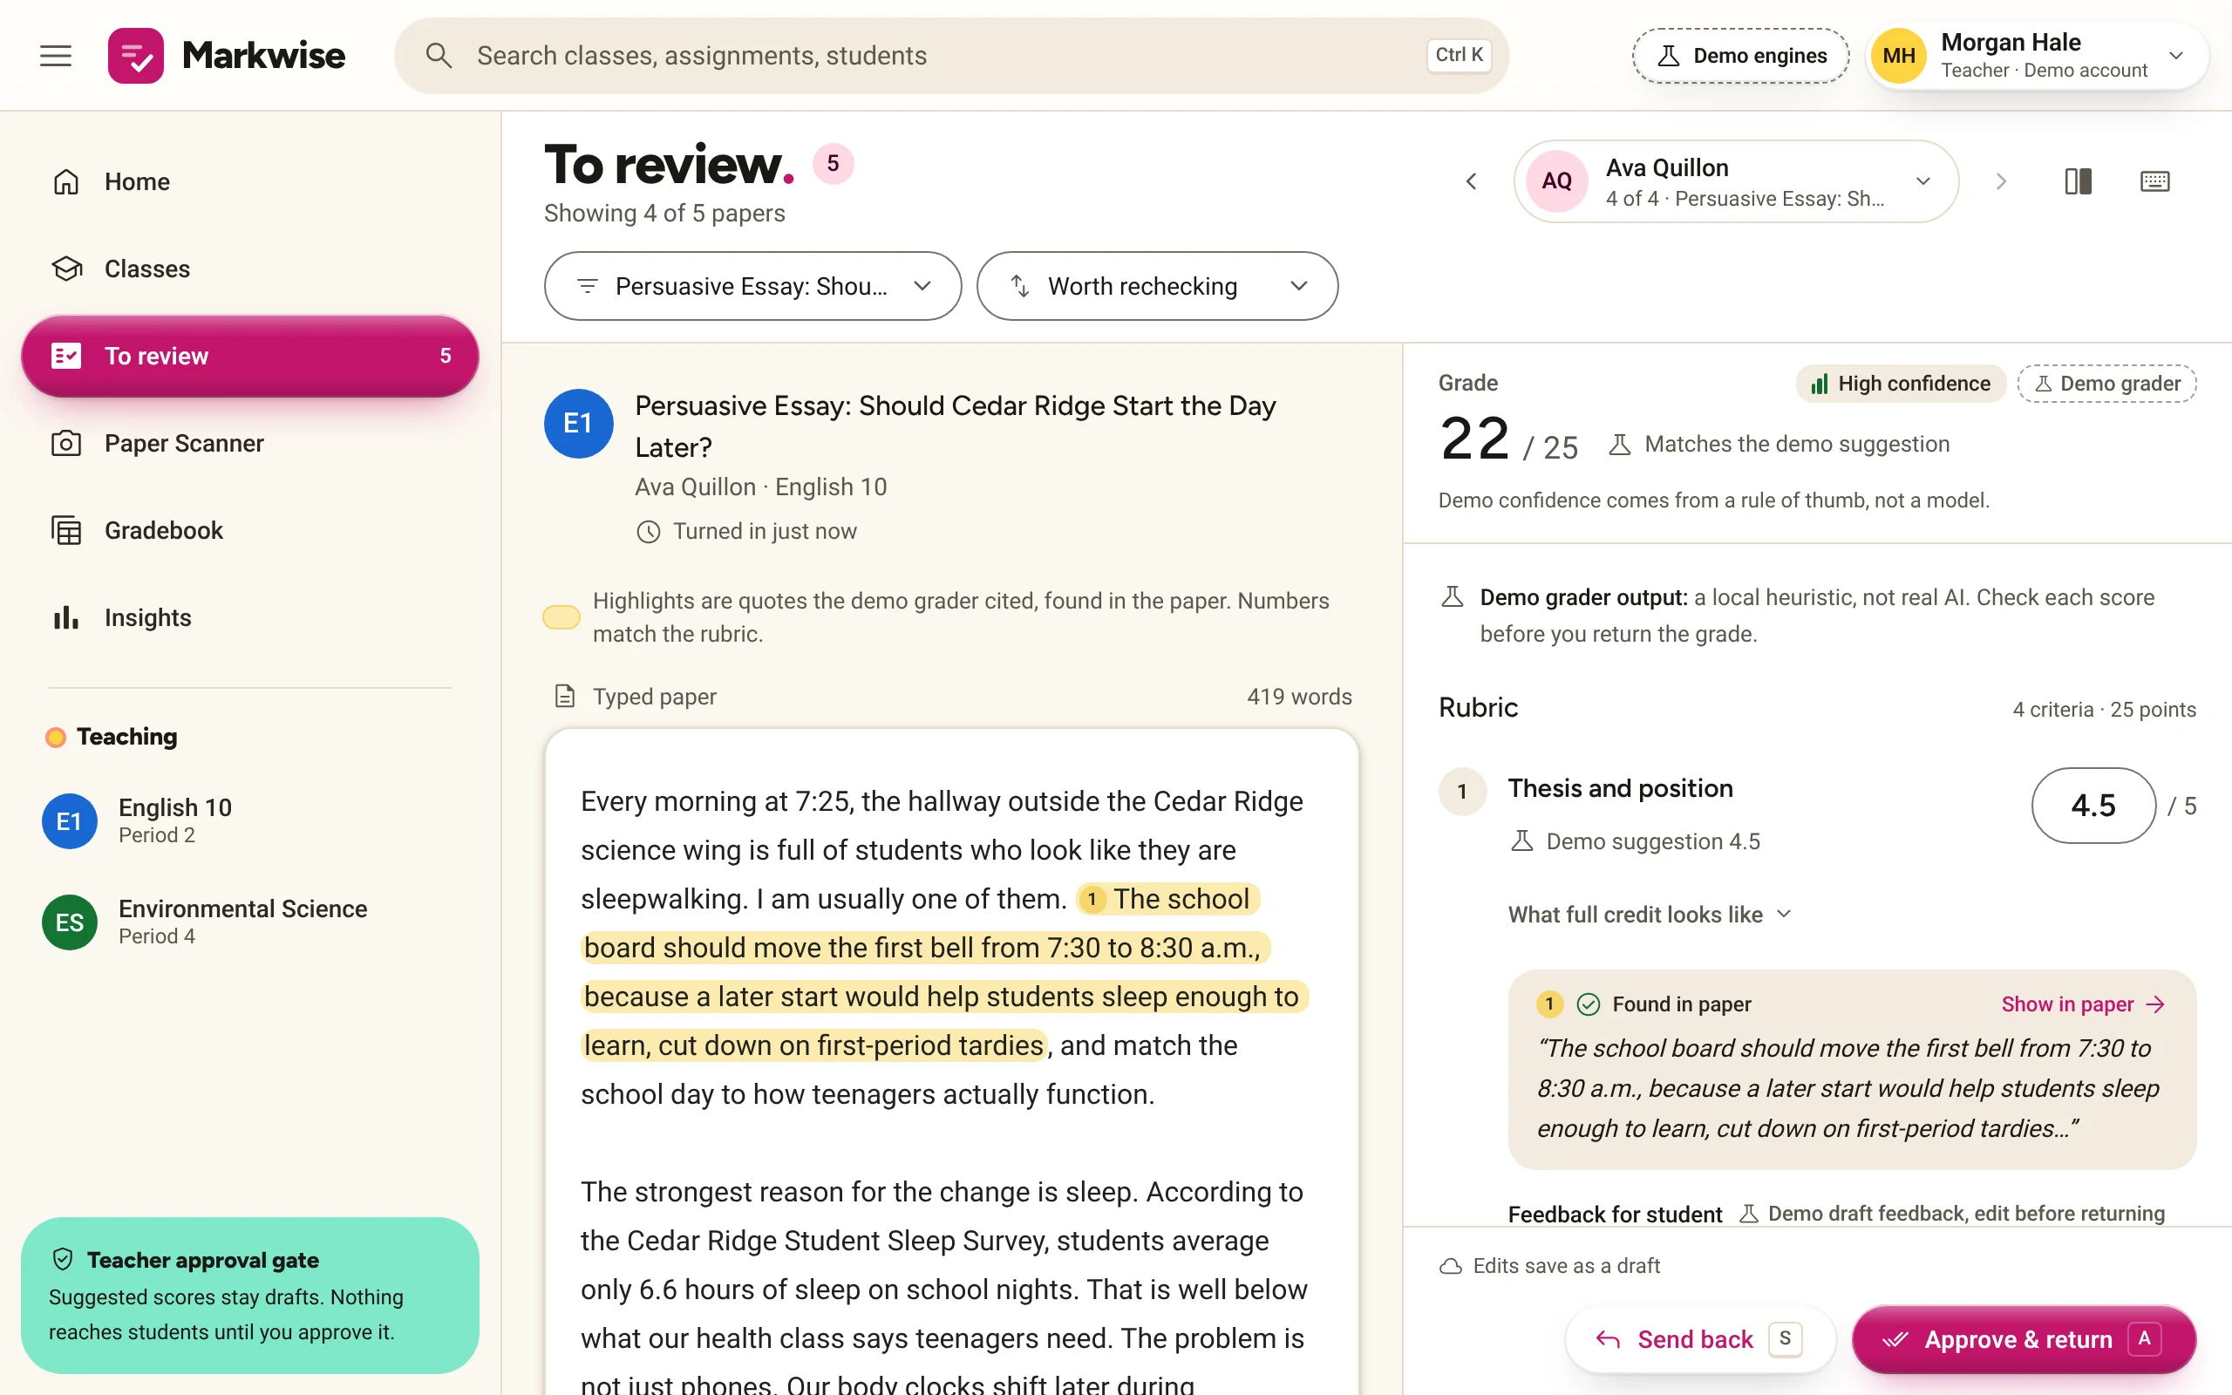Click the search magnifier icon
This screenshot has height=1395, width=2232.
tap(439, 55)
